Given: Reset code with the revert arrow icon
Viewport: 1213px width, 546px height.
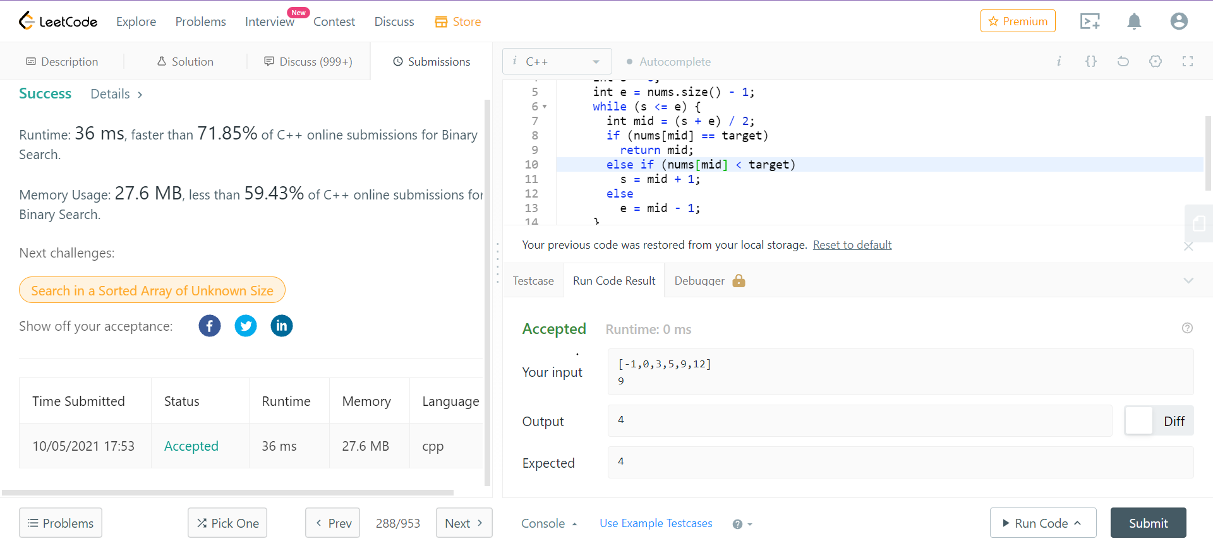Looking at the screenshot, I should click(1123, 61).
